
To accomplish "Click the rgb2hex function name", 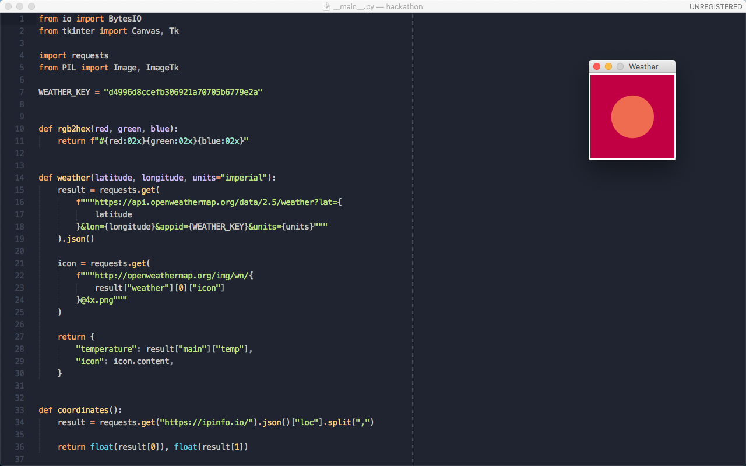I will (73, 128).
